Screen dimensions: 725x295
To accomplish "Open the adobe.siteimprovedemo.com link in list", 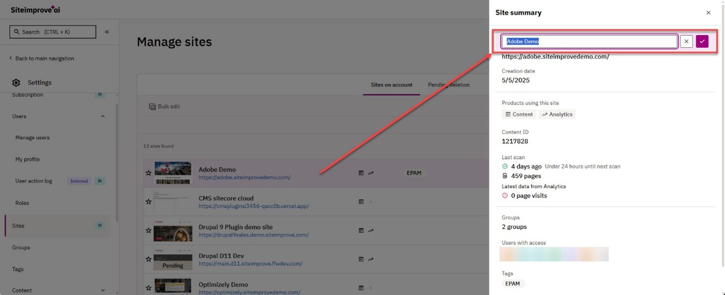I will [245, 178].
